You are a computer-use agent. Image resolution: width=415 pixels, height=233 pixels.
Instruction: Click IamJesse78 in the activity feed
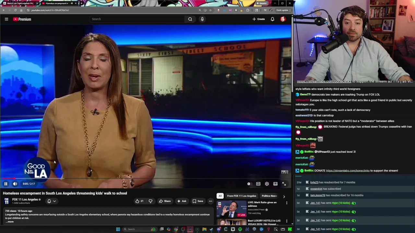click(x=317, y=195)
